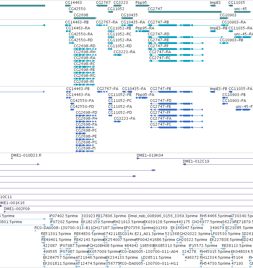
Task: Open transcript CG14463-RB label
Action: (x=77, y=22)
